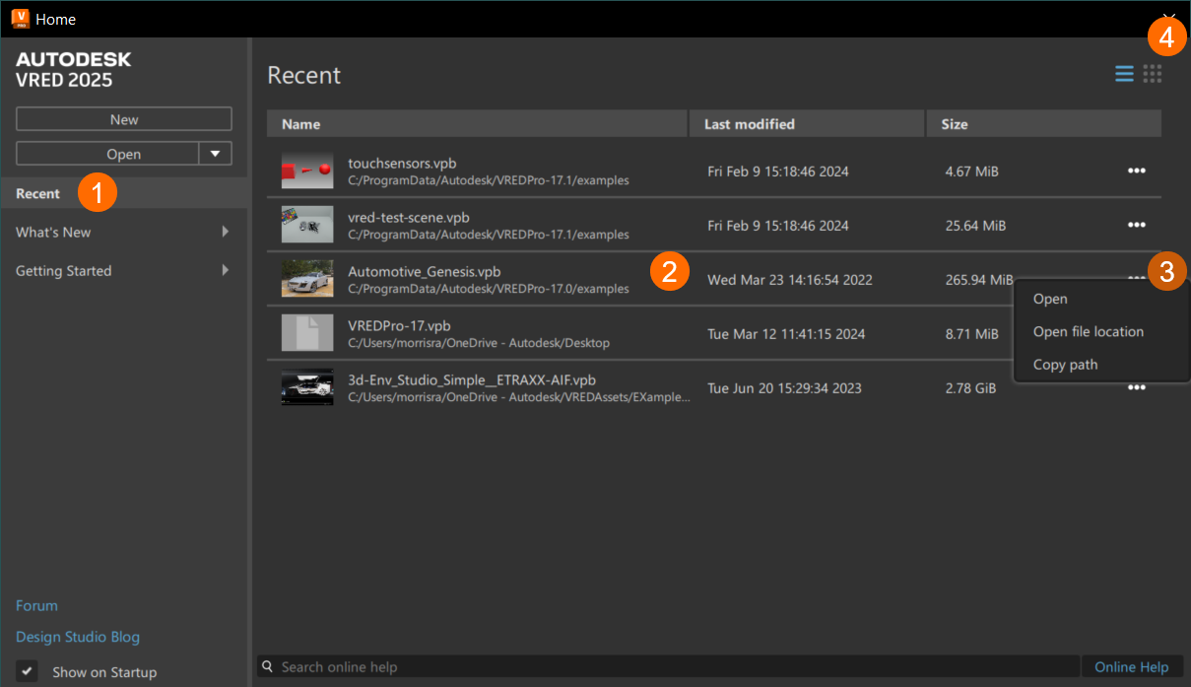
Task: Click the 25.64 MiB size value
Action: [x=975, y=225]
